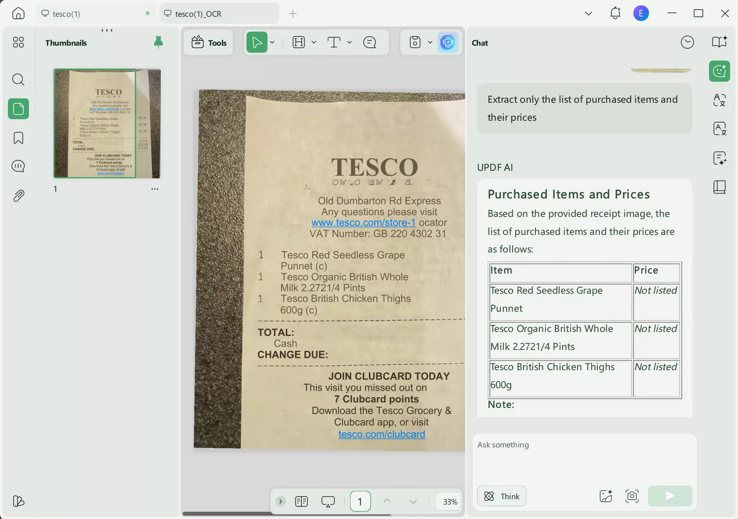The width and height of the screenshot is (738, 519).
Task: Open the Text tool dropdown
Action: [349, 42]
